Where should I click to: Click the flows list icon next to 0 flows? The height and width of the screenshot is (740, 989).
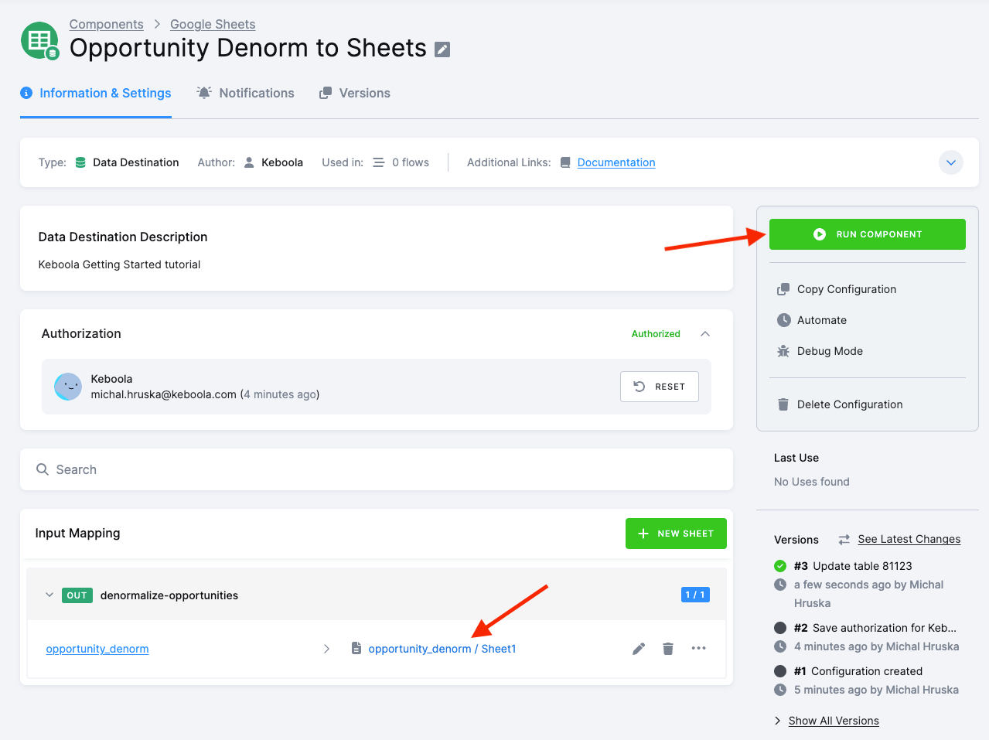(x=379, y=162)
